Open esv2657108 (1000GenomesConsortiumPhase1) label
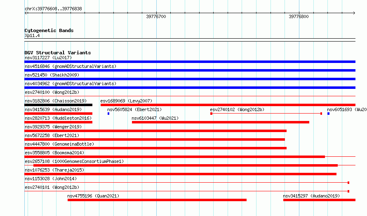The image size is (367, 216). point(74,161)
